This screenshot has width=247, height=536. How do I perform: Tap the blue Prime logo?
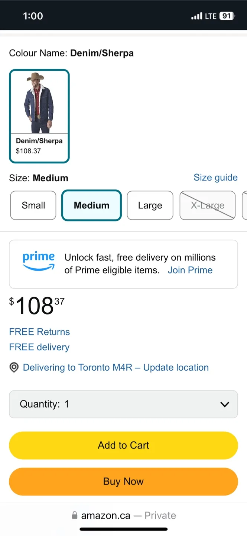point(39,261)
